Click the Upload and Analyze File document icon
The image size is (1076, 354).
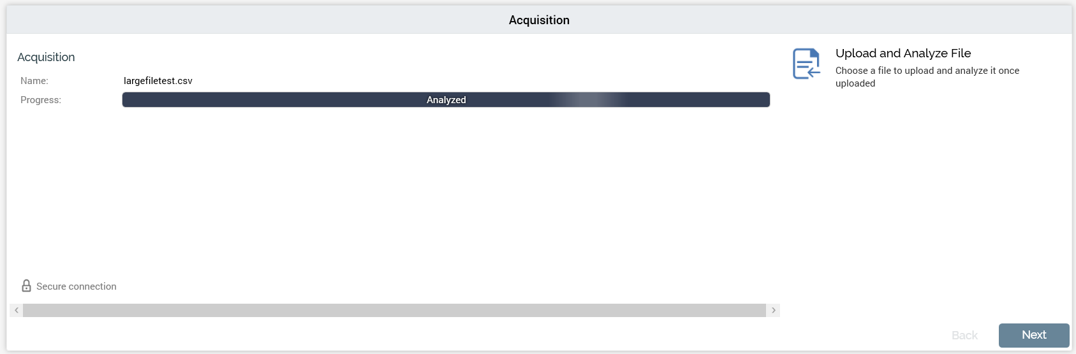[x=806, y=64]
